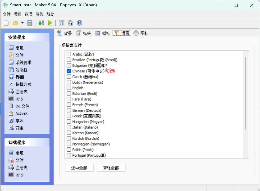Open settings via the tools icon
Image resolution: width=260 pixels, height=191 pixels.
(62, 23)
